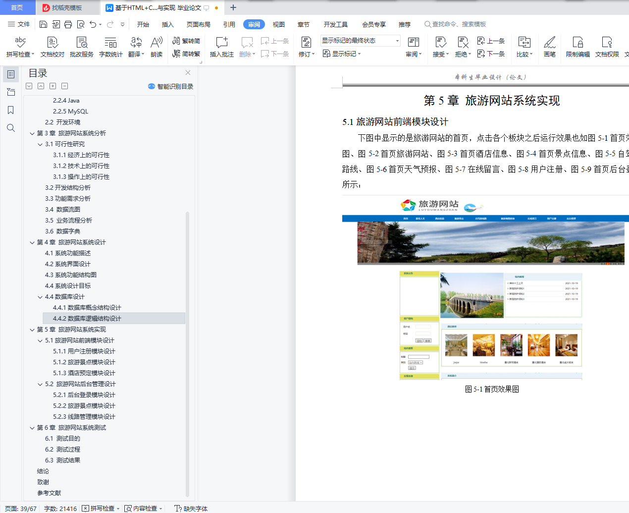The image size is (629, 513).
Task: Go to the 首页 tab
Action: (x=17, y=7)
